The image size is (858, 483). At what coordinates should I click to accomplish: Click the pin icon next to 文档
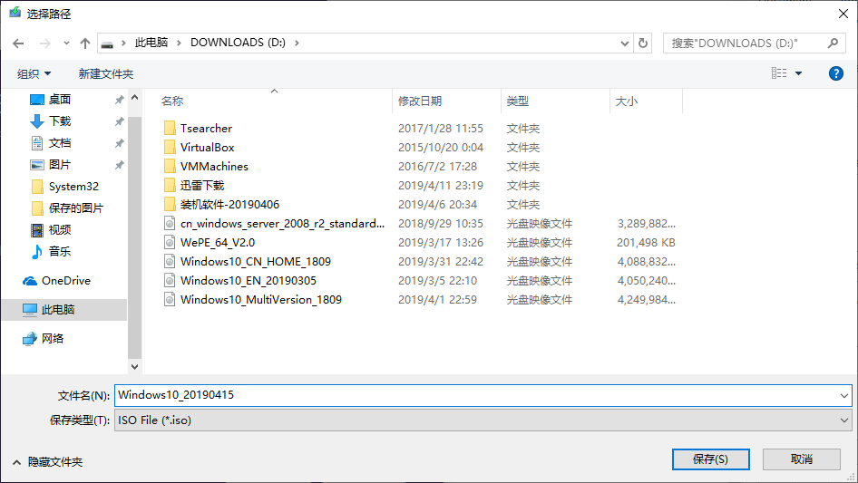click(119, 143)
